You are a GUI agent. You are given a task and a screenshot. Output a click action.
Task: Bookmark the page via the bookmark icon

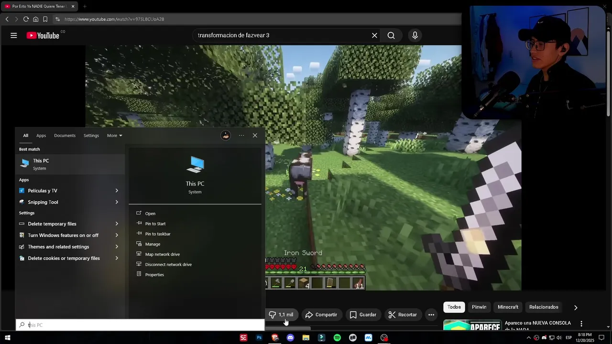coord(45,19)
